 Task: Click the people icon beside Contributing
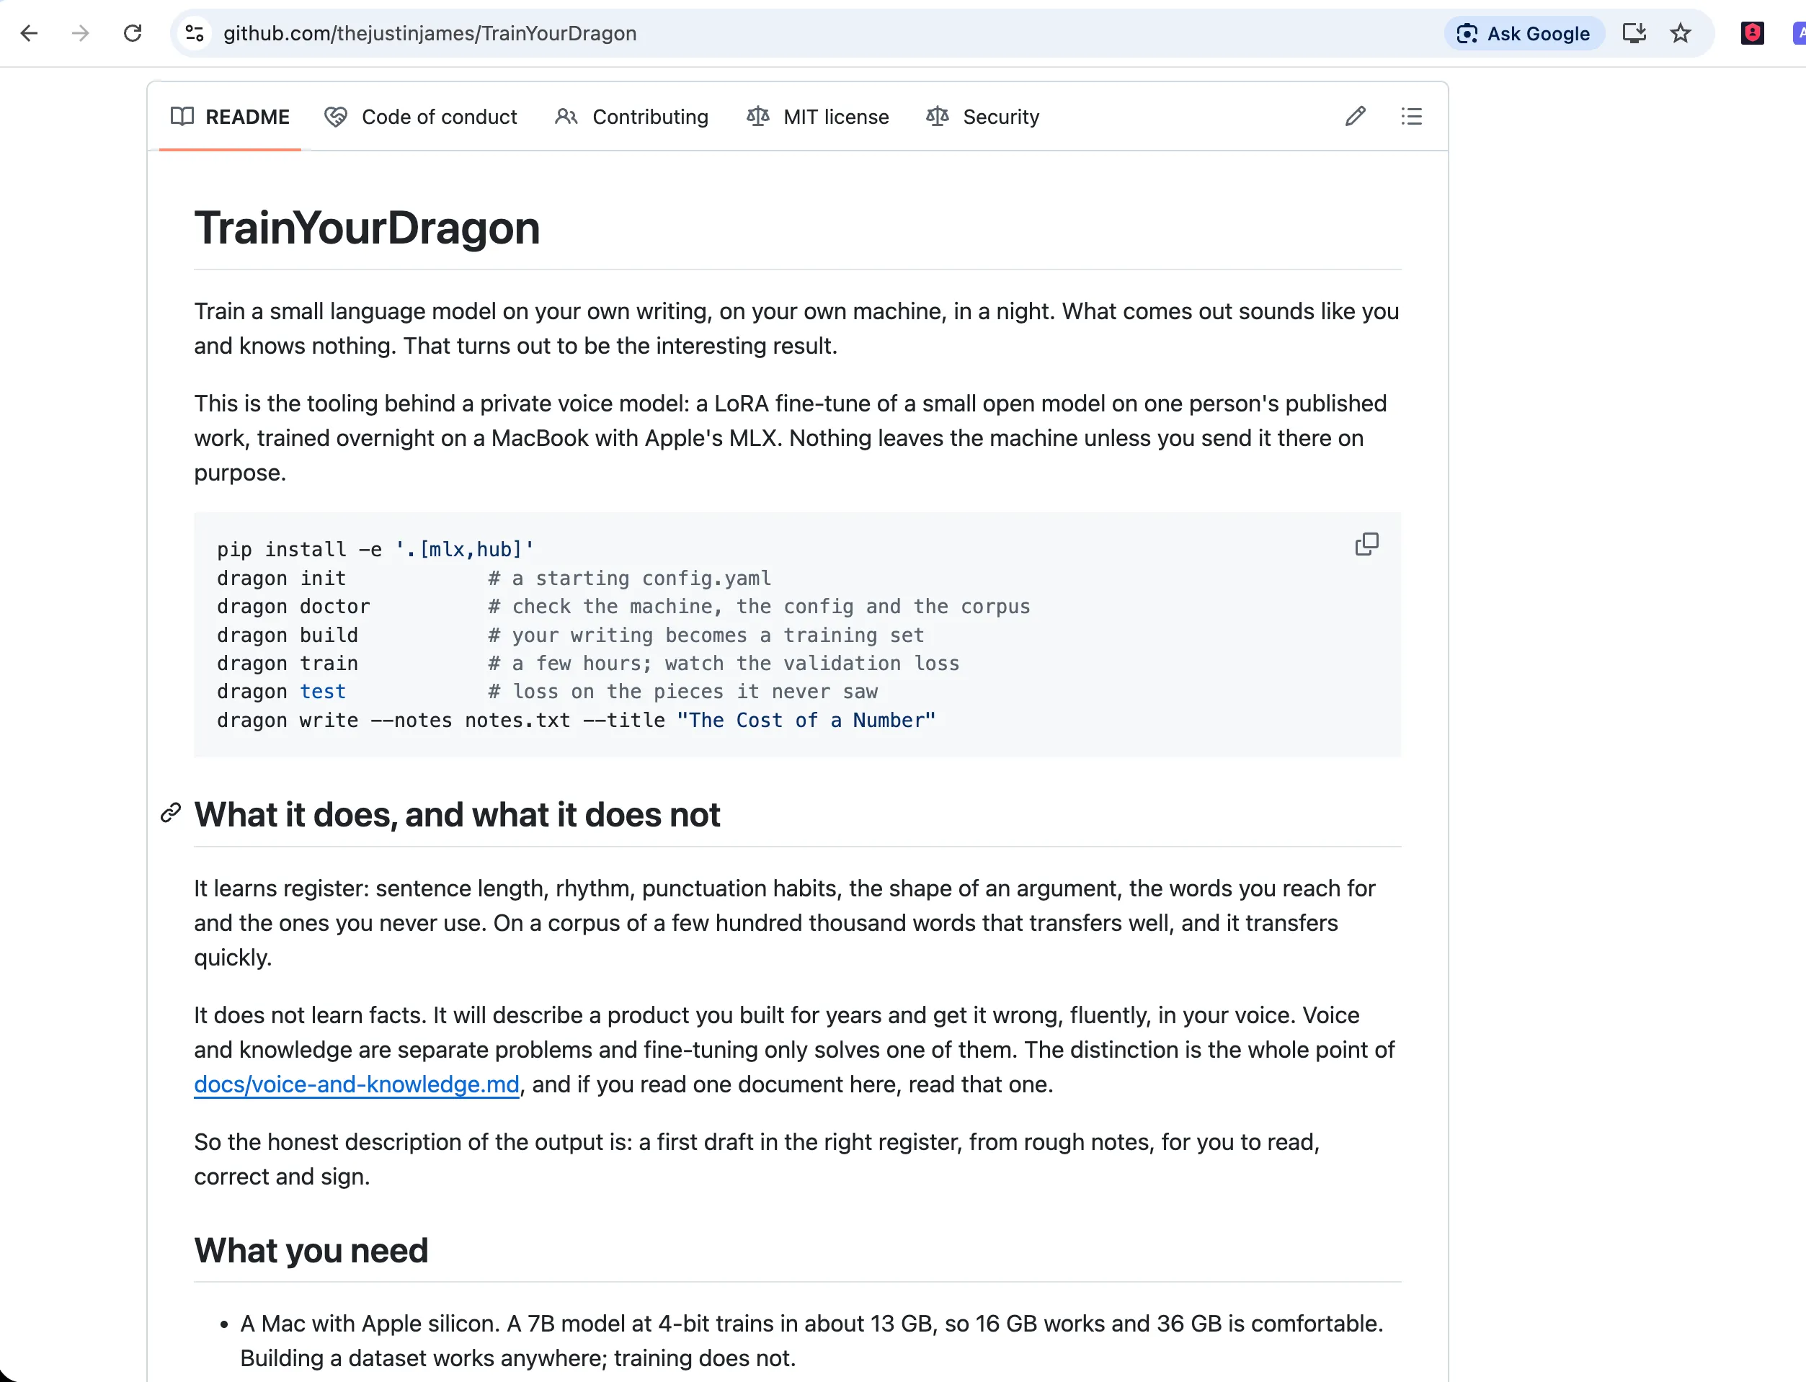point(566,117)
